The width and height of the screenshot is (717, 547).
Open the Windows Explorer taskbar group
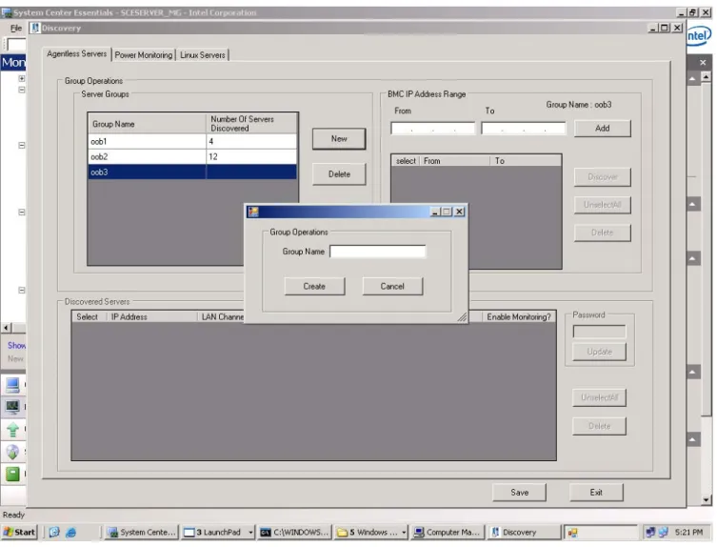(x=370, y=532)
